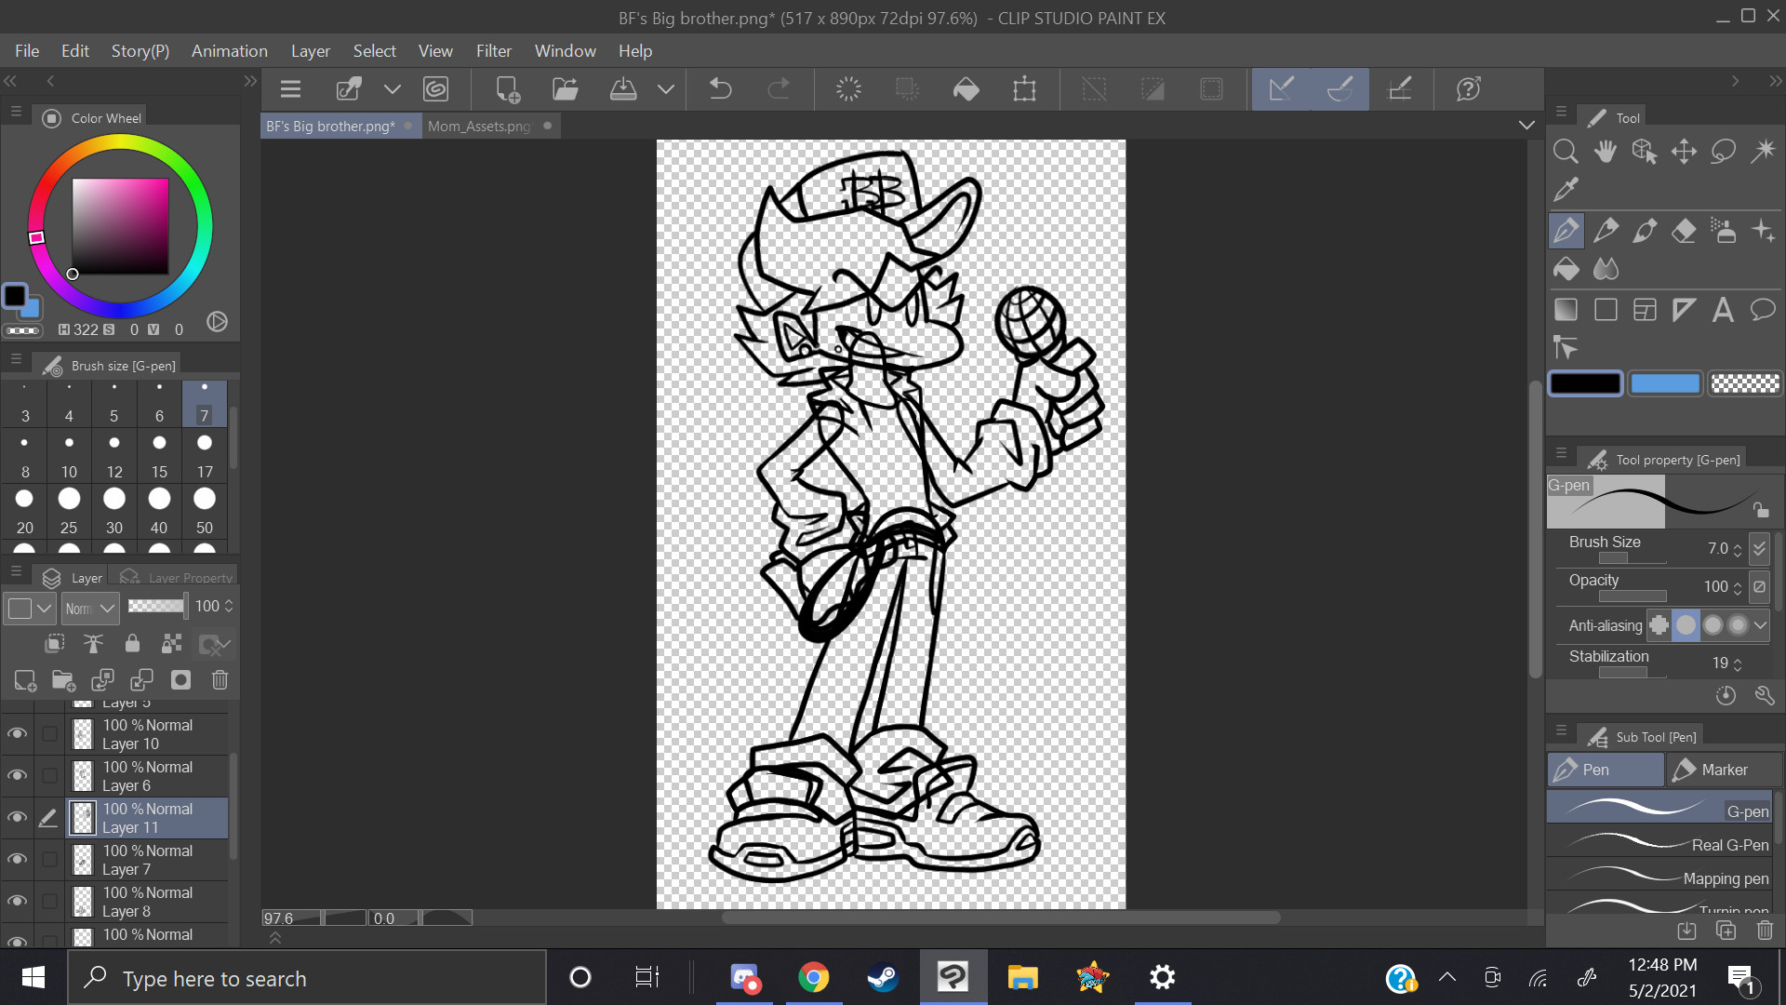Click the New Raster Layer icon
The height and width of the screenshot is (1005, 1786).
[25, 680]
